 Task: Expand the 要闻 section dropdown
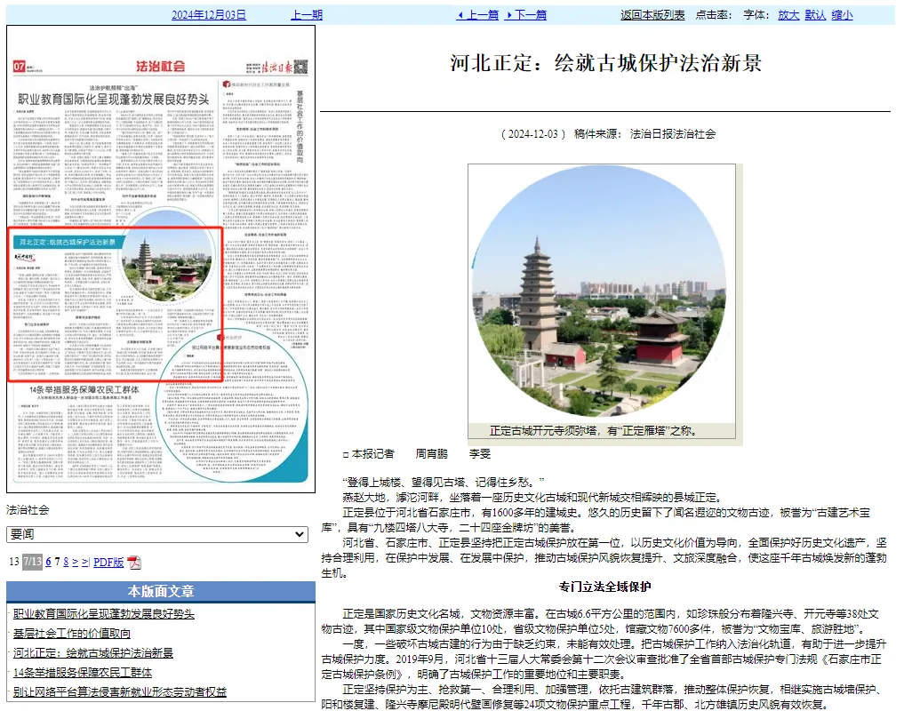point(157,534)
